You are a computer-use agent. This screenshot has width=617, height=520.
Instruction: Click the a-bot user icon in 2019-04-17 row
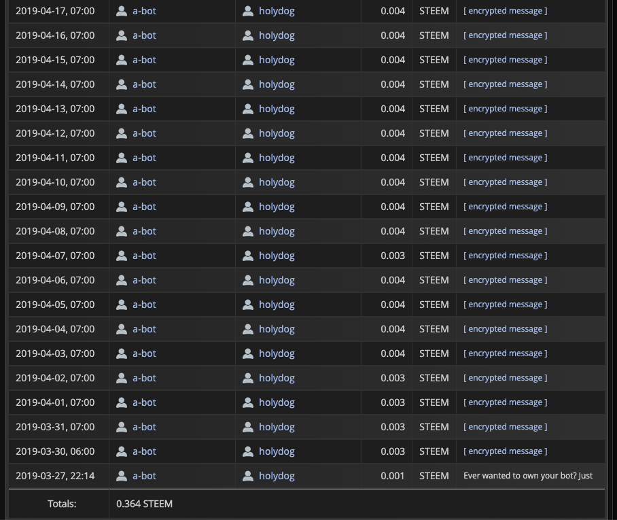click(122, 11)
